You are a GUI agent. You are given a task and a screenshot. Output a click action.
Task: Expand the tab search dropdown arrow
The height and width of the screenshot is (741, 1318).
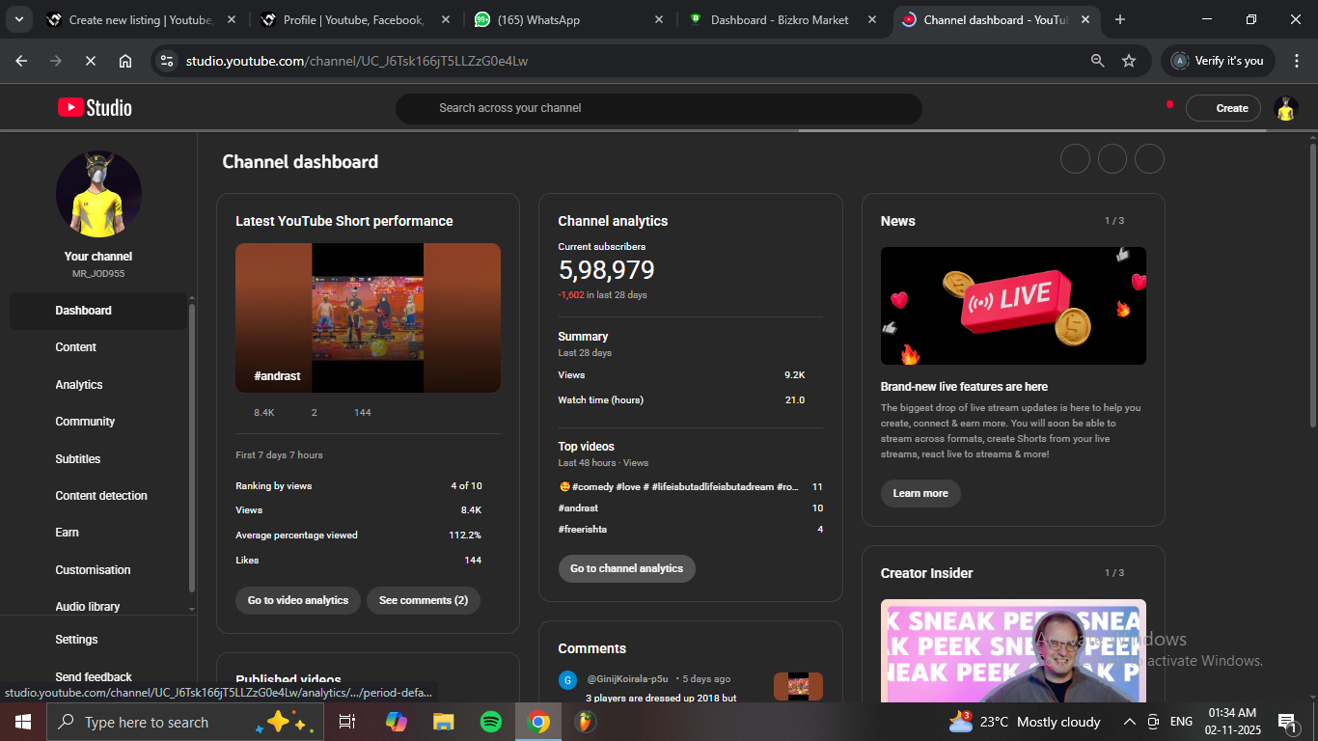pyautogui.click(x=18, y=19)
